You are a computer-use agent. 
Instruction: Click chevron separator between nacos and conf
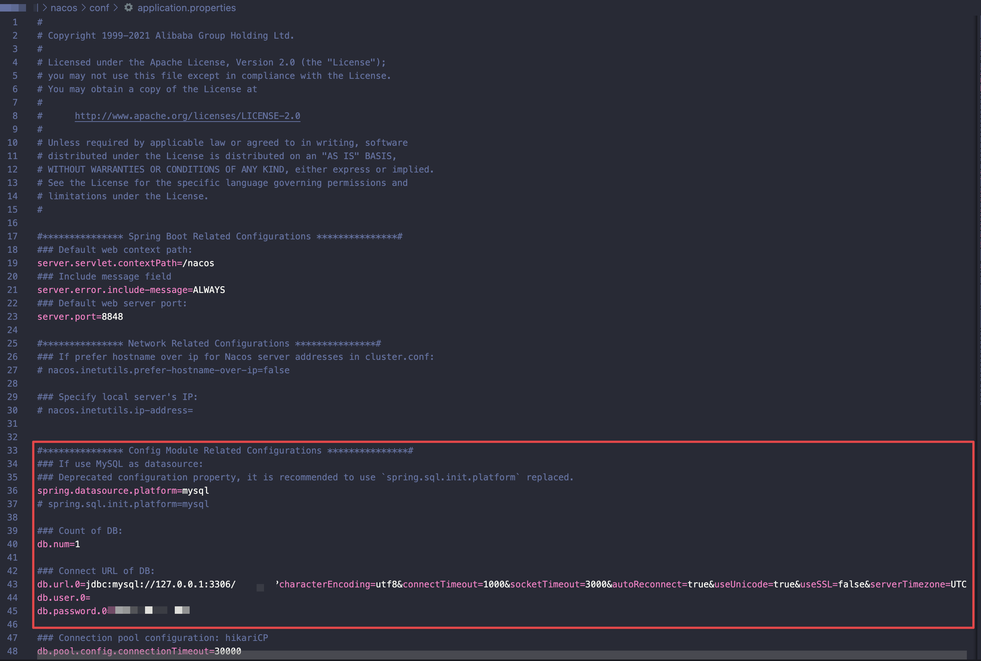[x=83, y=7]
